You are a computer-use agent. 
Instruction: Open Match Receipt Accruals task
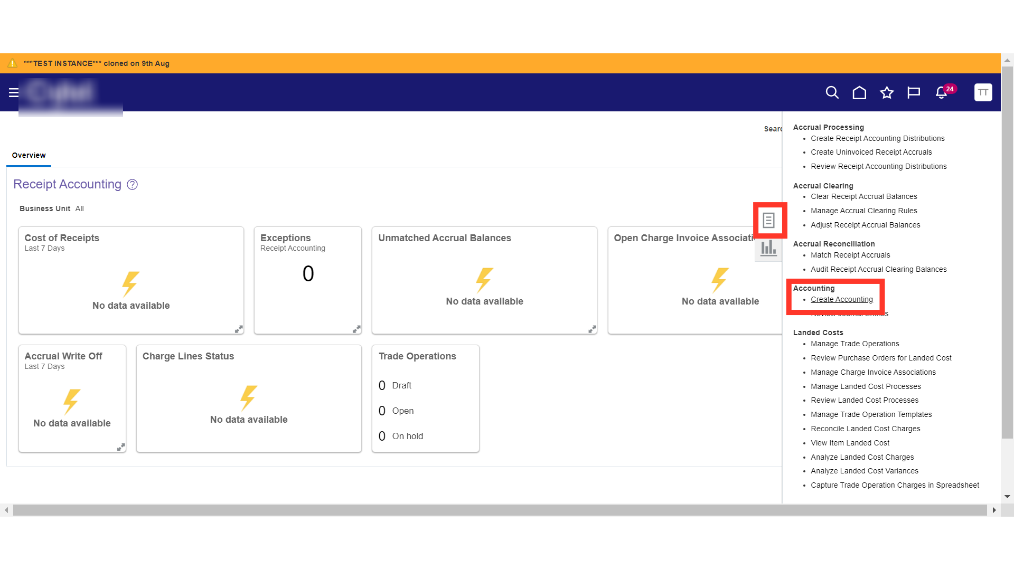click(850, 255)
